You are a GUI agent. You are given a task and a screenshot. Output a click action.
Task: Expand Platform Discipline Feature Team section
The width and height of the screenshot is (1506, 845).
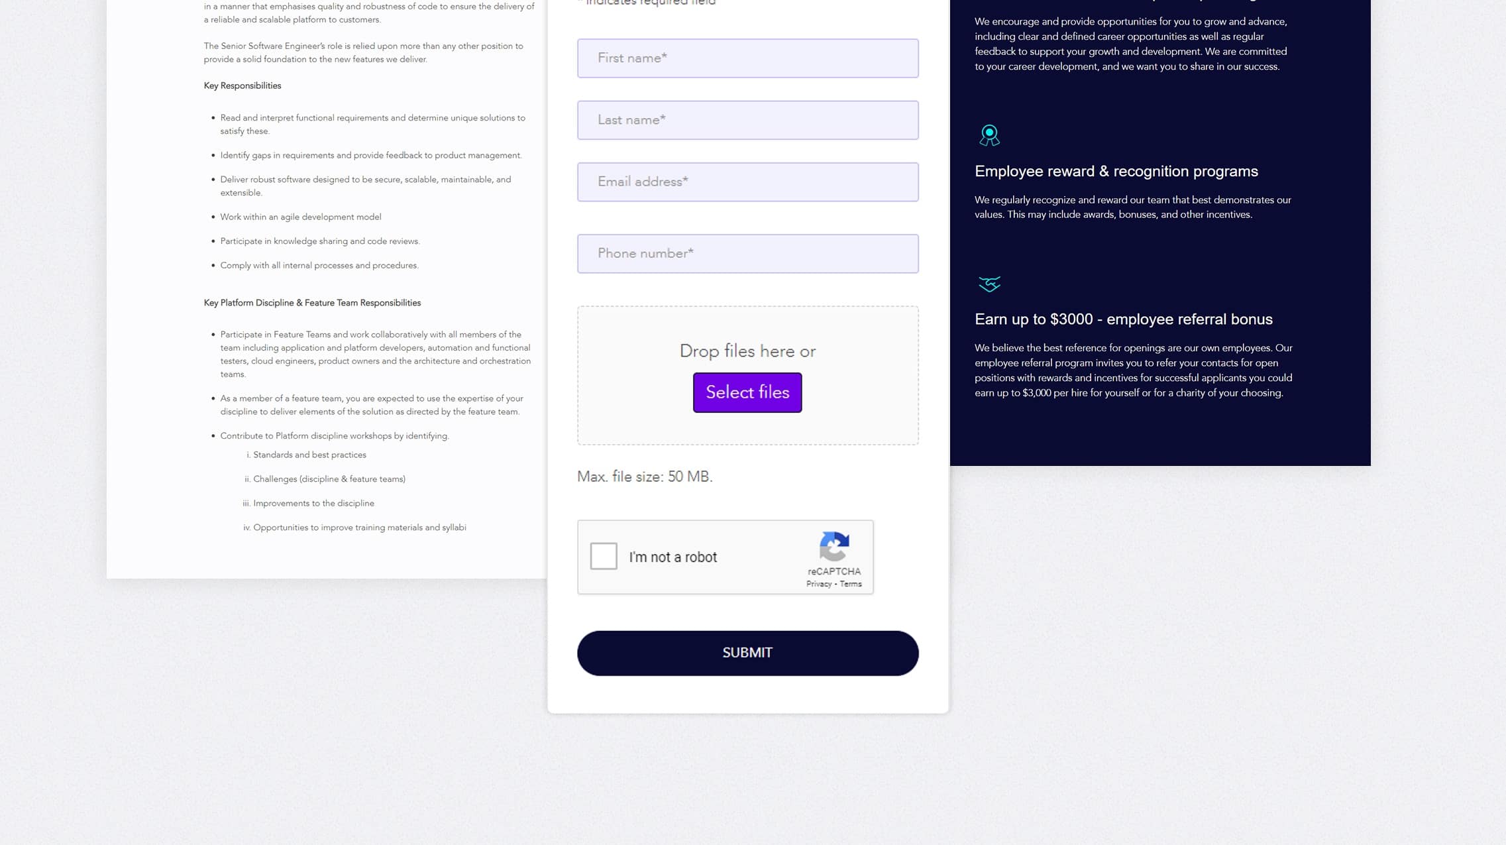point(312,302)
